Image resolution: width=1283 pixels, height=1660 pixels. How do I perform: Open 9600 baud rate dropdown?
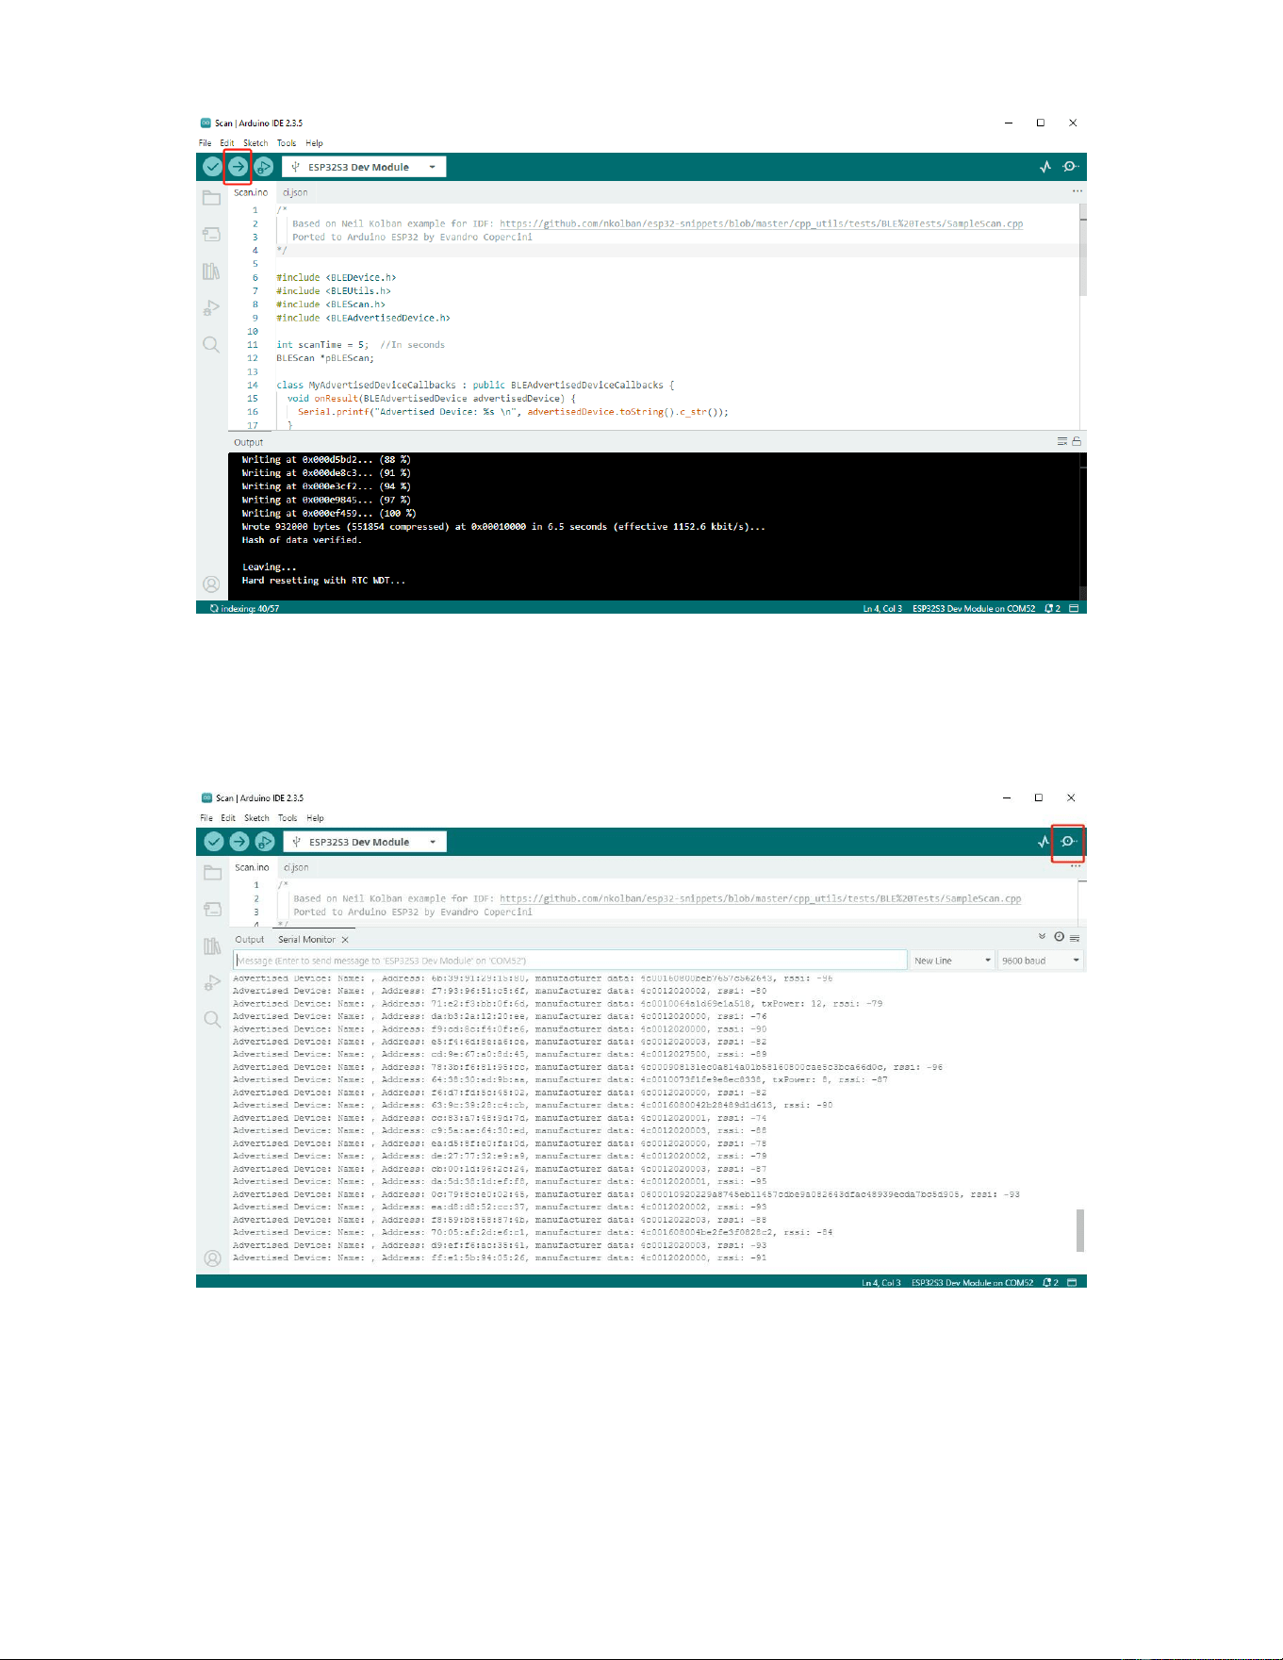[x=1041, y=961]
